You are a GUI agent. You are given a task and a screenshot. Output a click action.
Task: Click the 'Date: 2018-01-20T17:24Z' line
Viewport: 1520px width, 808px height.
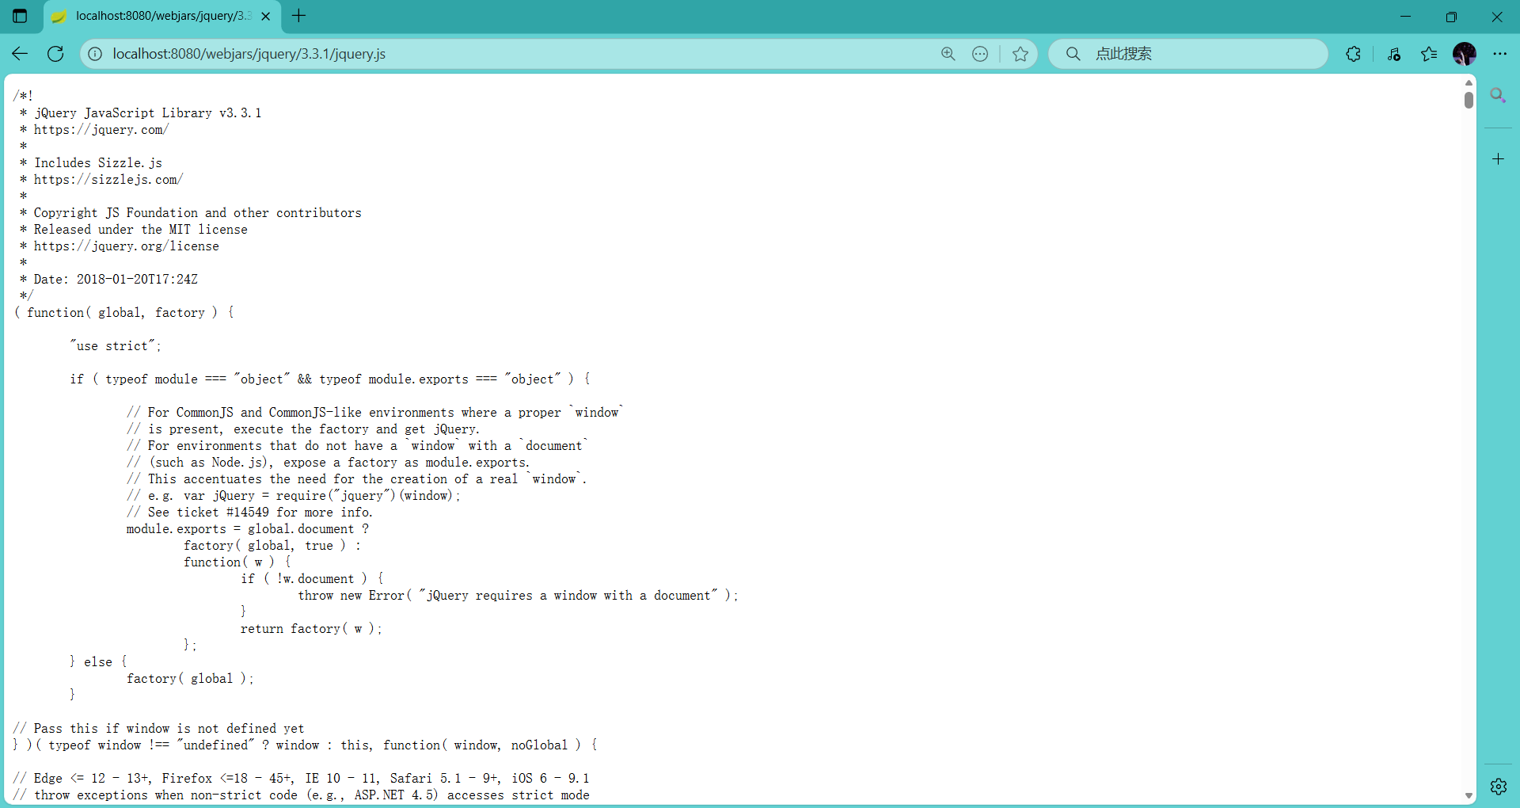click(x=116, y=279)
